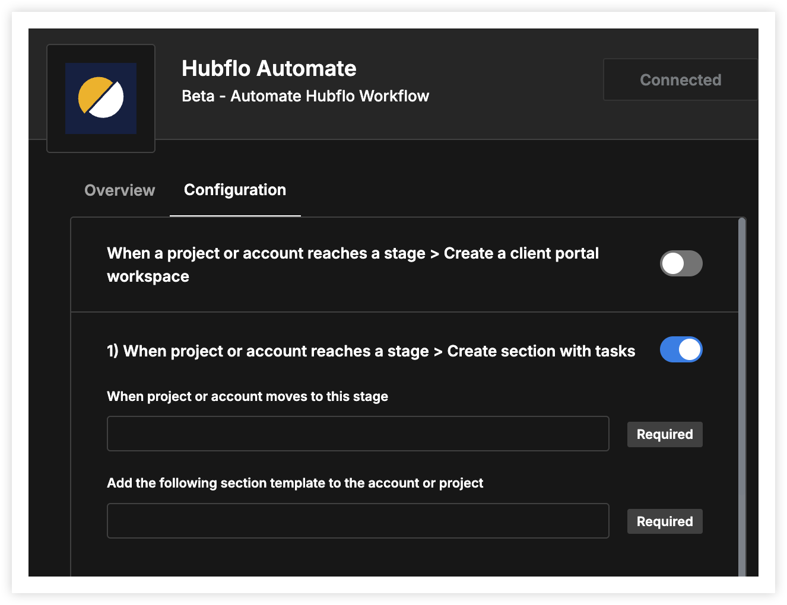
Task: Click the Hubflo Automate title text
Action: (269, 68)
